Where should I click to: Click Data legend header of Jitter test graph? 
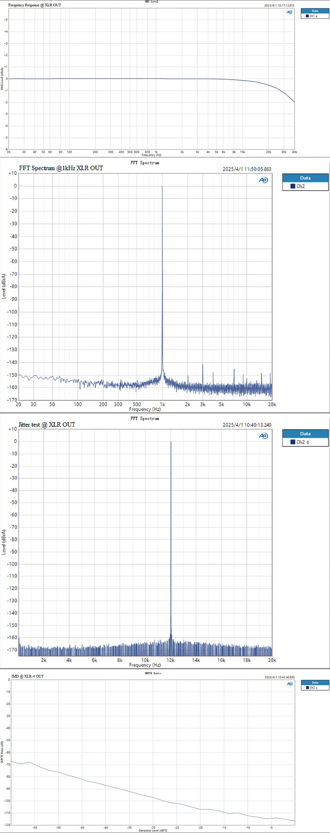coord(305,434)
